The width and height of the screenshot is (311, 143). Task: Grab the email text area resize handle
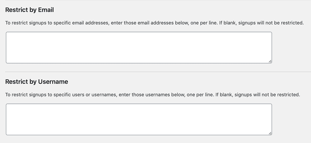[270, 61]
